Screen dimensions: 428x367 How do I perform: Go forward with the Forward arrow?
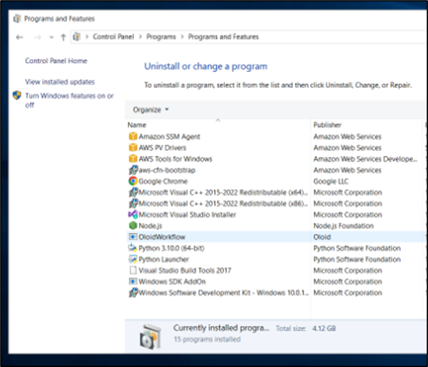tap(37, 37)
